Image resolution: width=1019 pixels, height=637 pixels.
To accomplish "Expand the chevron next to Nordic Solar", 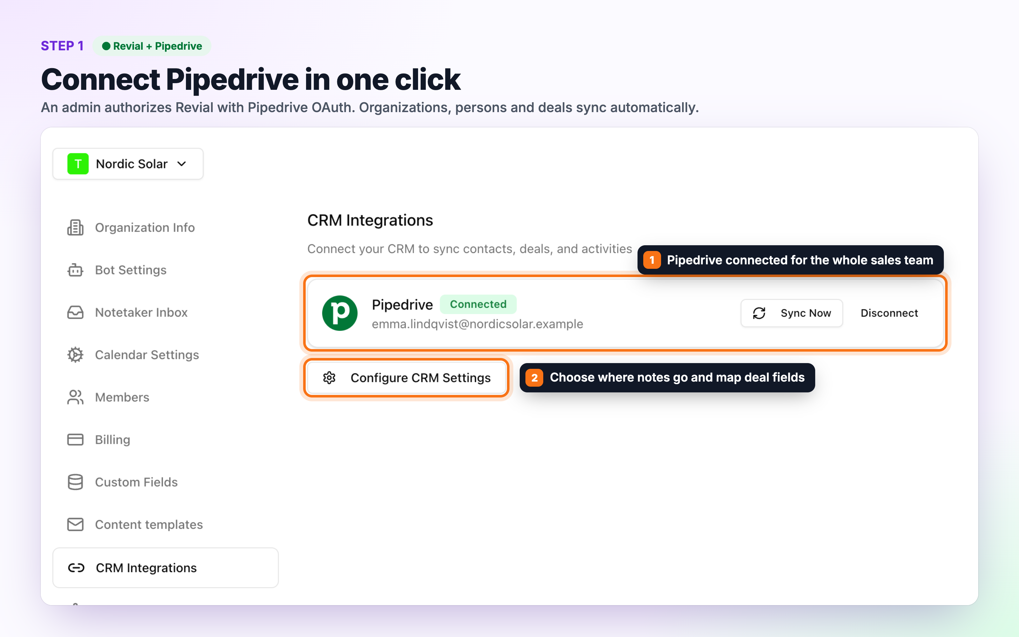I will tap(182, 164).
